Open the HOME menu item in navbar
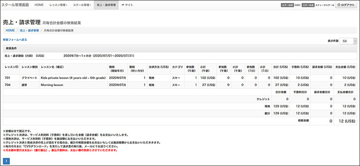This screenshot has width=360, height=166. (39, 5)
